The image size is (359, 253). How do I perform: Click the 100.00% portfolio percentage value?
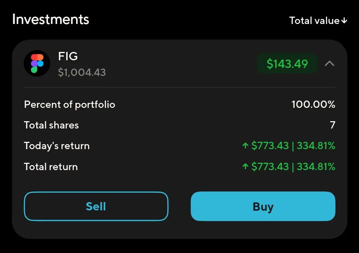coord(313,105)
